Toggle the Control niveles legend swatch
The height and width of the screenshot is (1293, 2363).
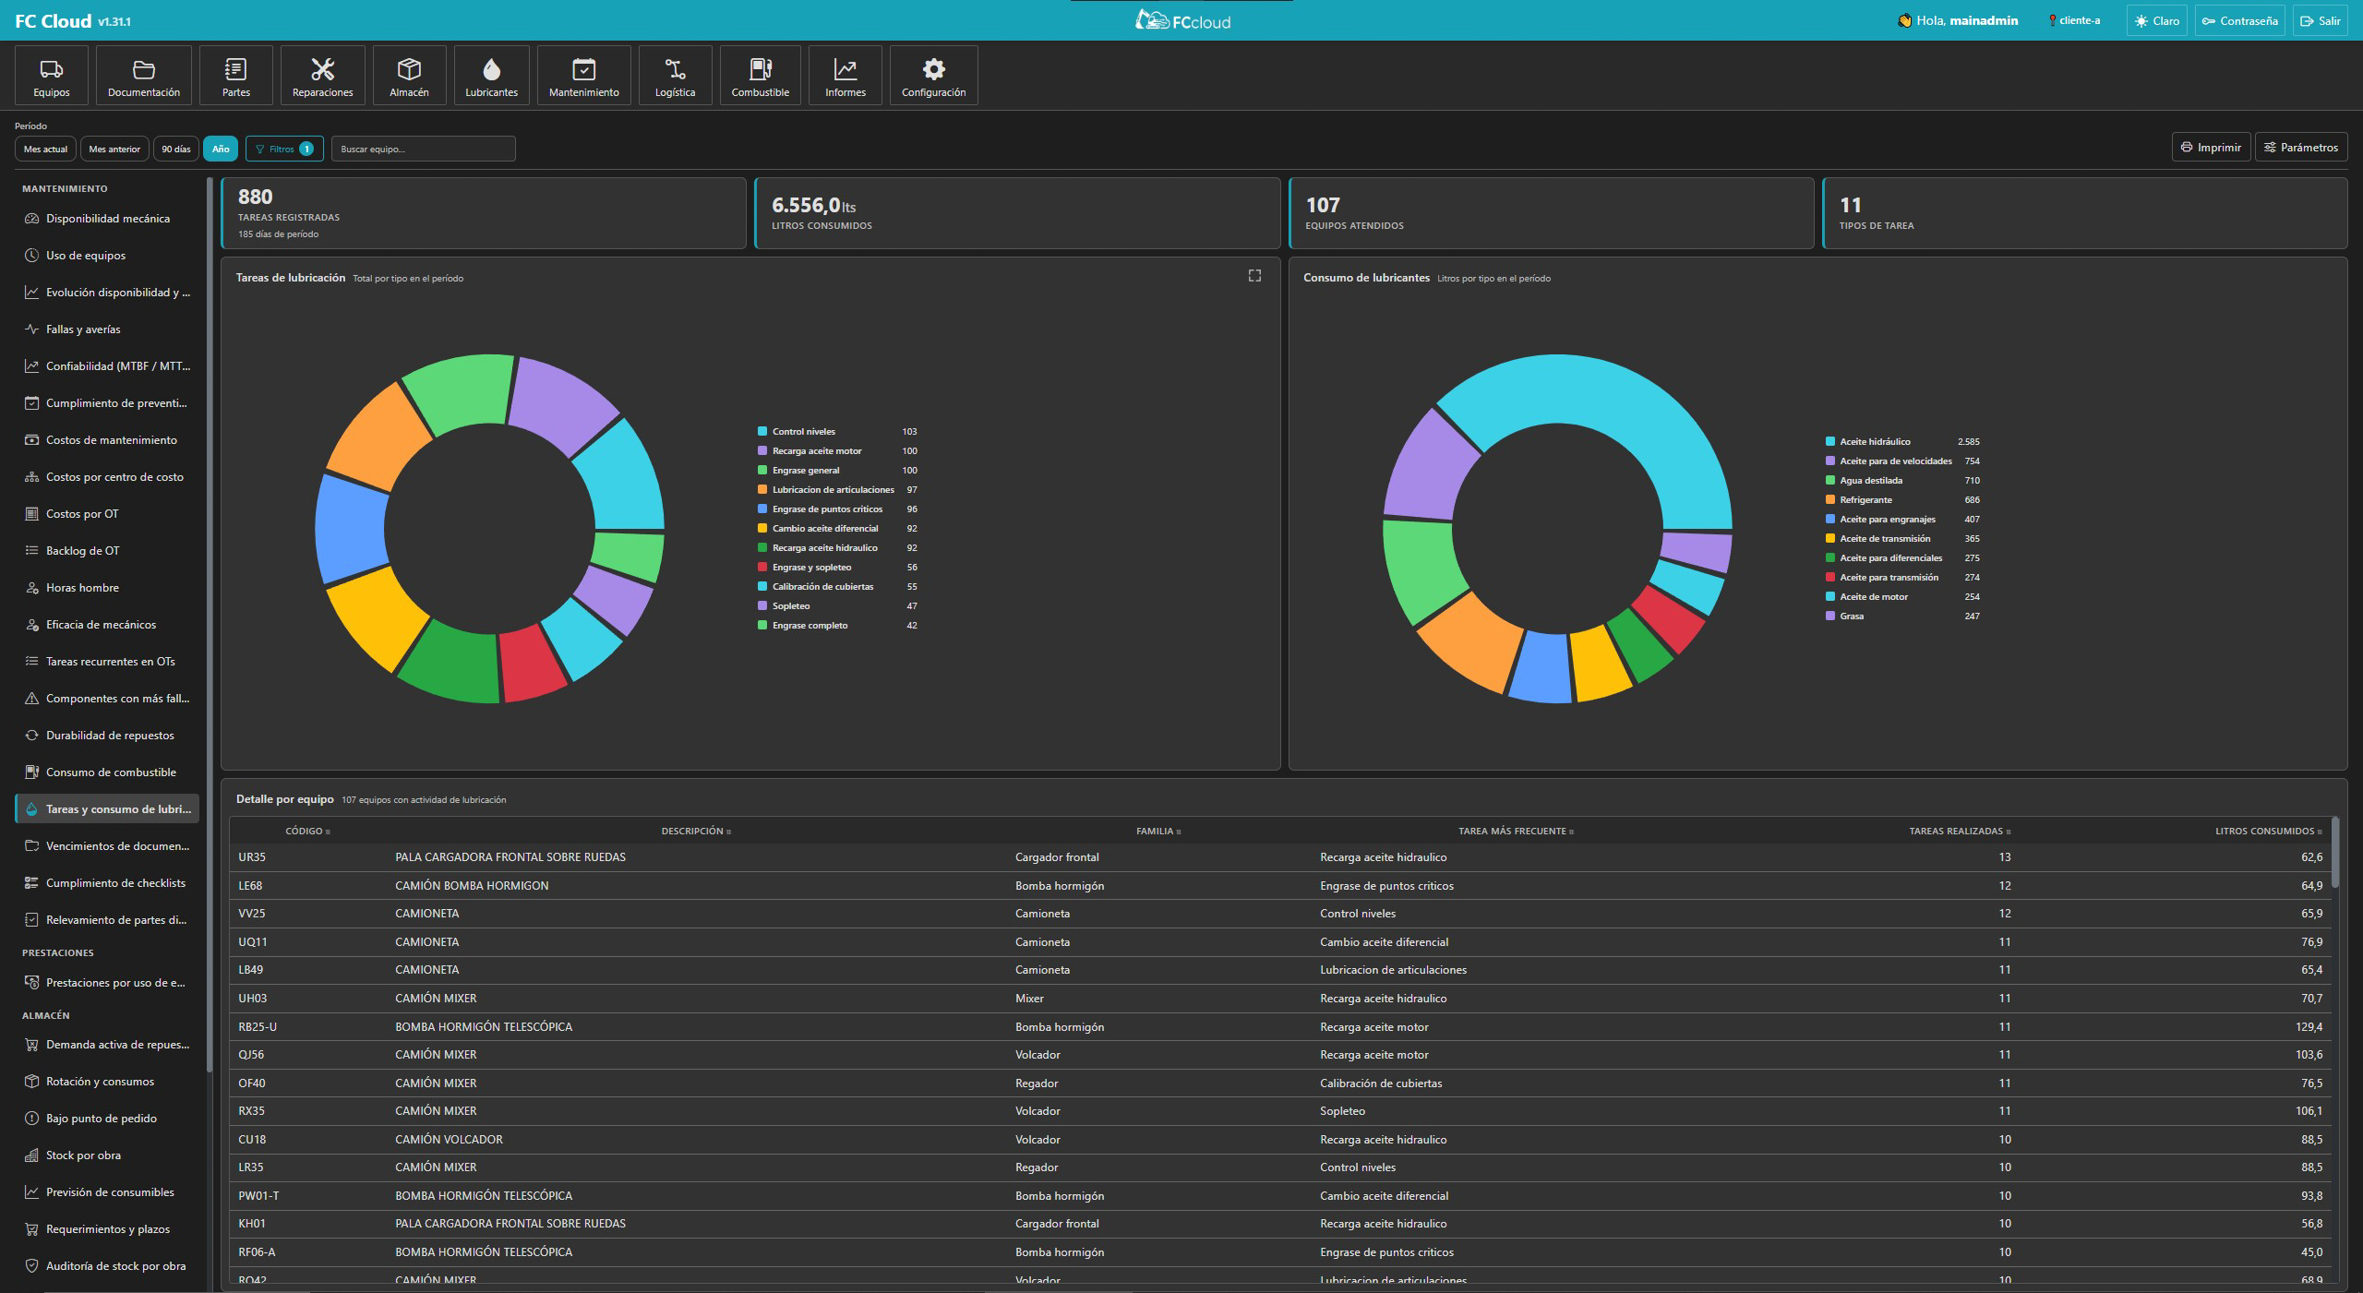[762, 431]
